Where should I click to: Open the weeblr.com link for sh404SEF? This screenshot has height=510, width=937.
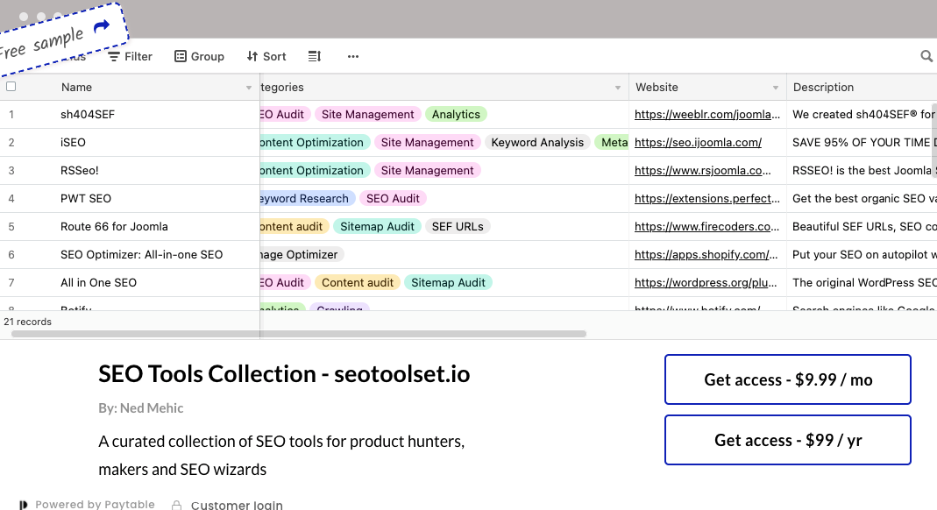(707, 114)
